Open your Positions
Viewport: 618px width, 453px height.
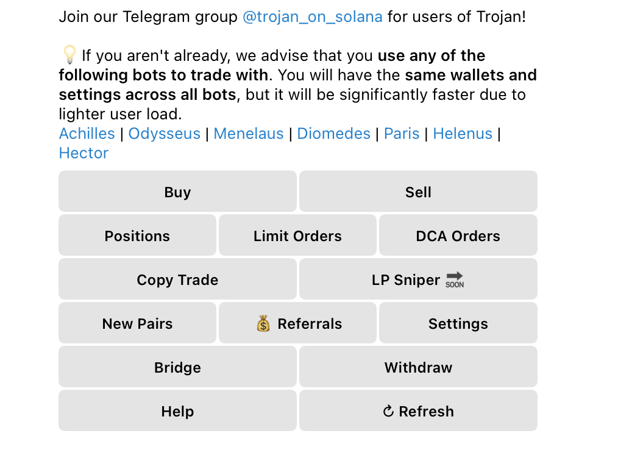(x=137, y=236)
